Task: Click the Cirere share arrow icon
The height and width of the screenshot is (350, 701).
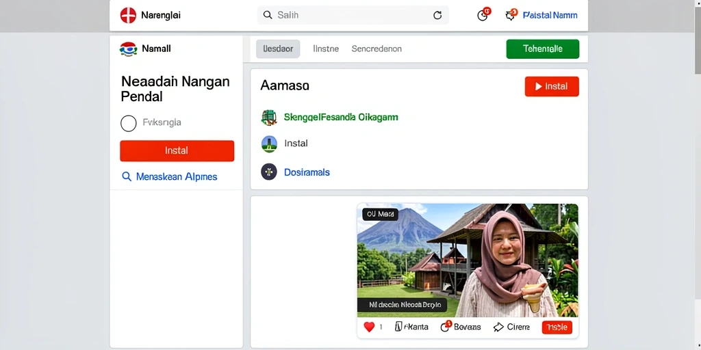Action: [x=498, y=327]
